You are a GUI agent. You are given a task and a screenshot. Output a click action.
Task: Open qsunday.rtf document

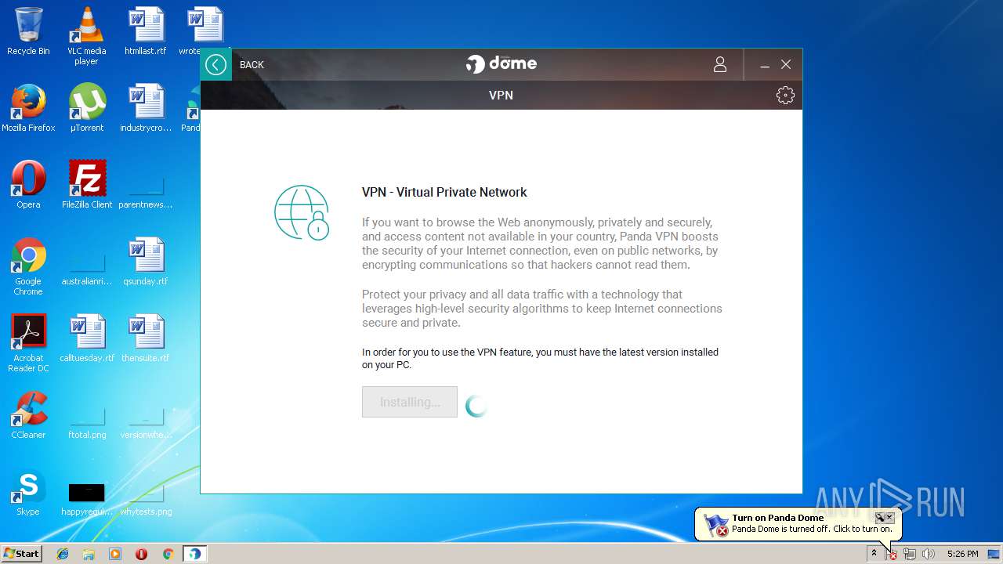click(146, 262)
